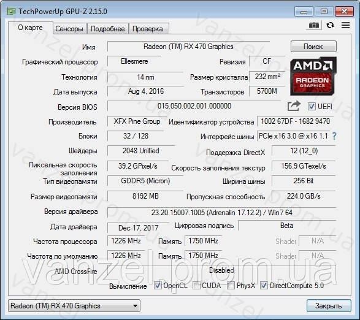Click the 256 Bit bus width value

pos(304,181)
